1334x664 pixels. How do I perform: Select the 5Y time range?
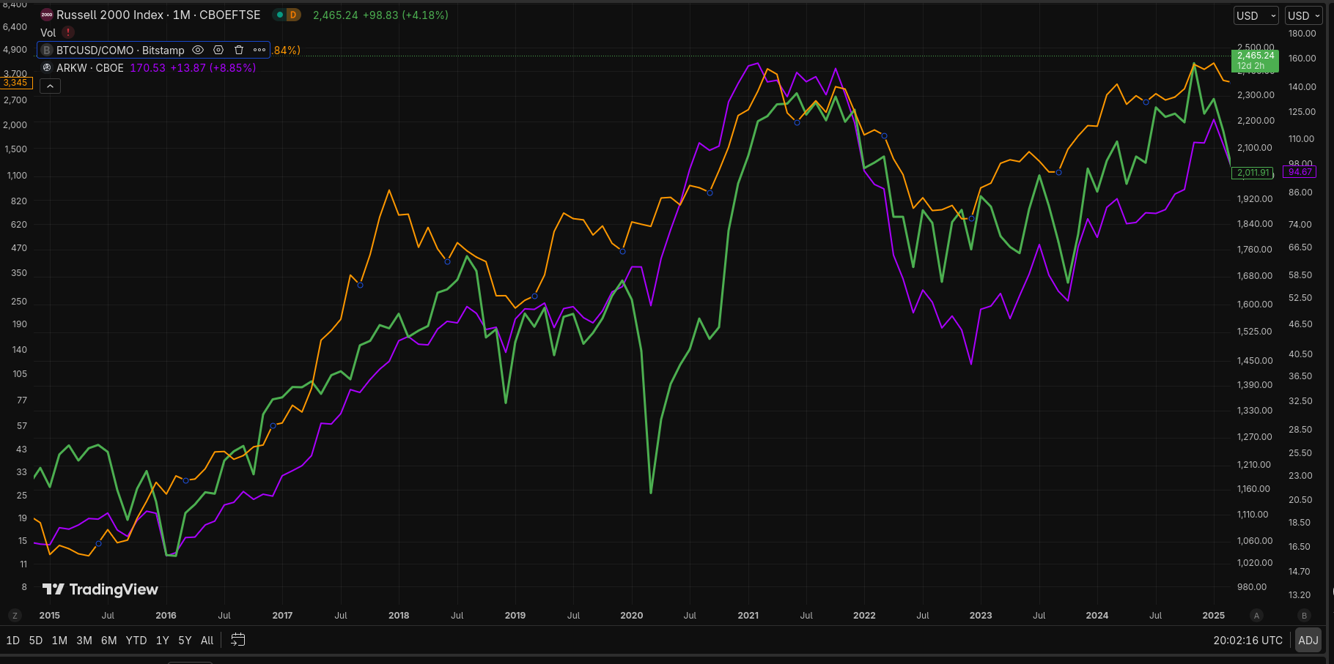185,640
